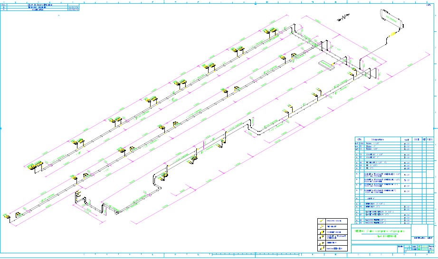The width and height of the screenshot is (438, 259).
Task: Click the Té réduit legend symbol
Action: [x=321, y=226]
